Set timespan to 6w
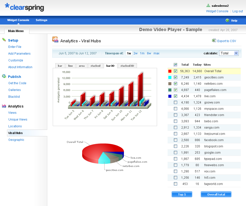The width and height of the screenshot is (246, 206). (x=149, y=53)
